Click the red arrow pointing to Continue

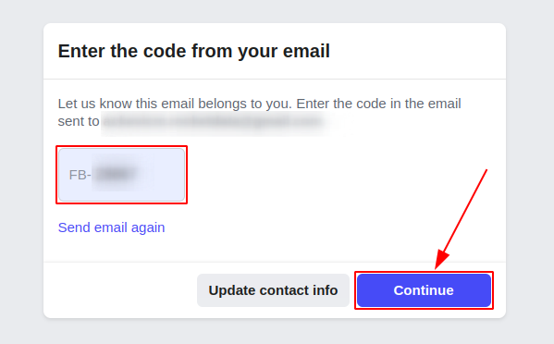pyautogui.click(x=462, y=219)
